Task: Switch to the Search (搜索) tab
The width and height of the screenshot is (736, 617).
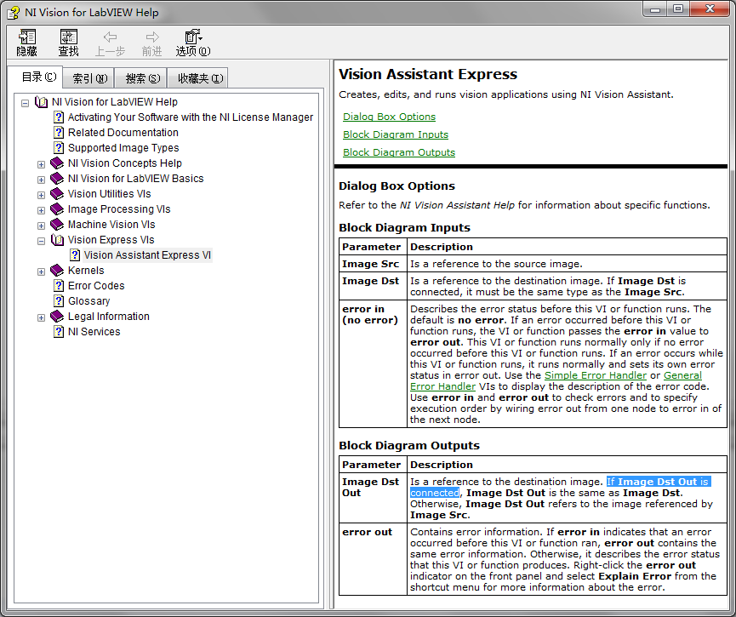Action: 142,78
